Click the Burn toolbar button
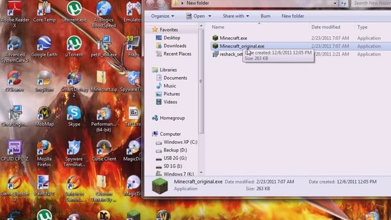This screenshot has width=391, height=220. coord(265,16)
